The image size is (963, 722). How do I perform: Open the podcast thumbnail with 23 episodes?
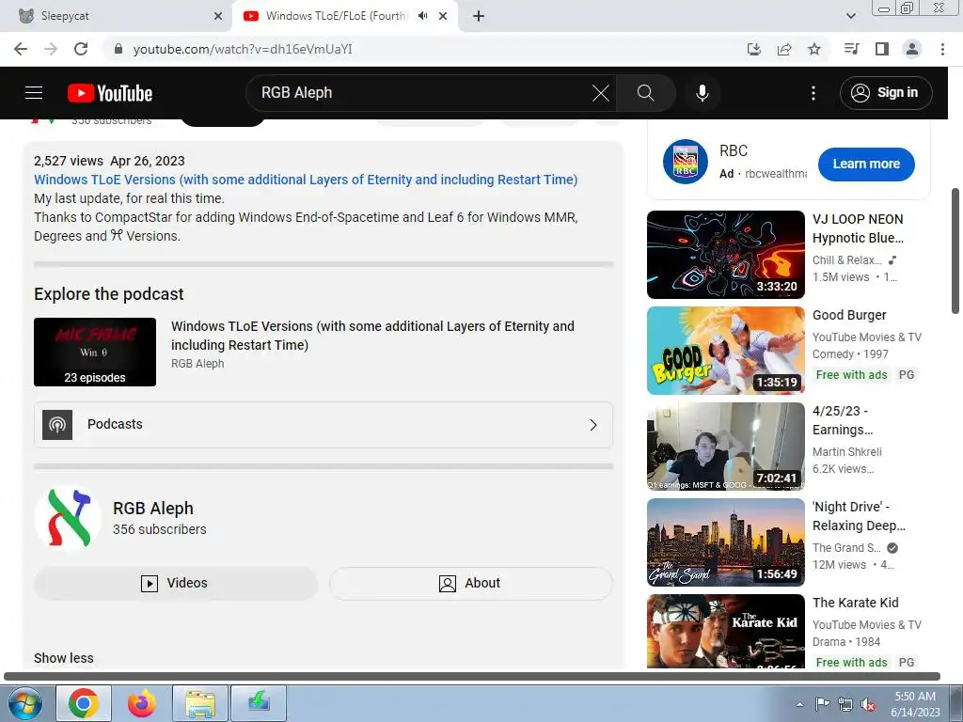[95, 352]
